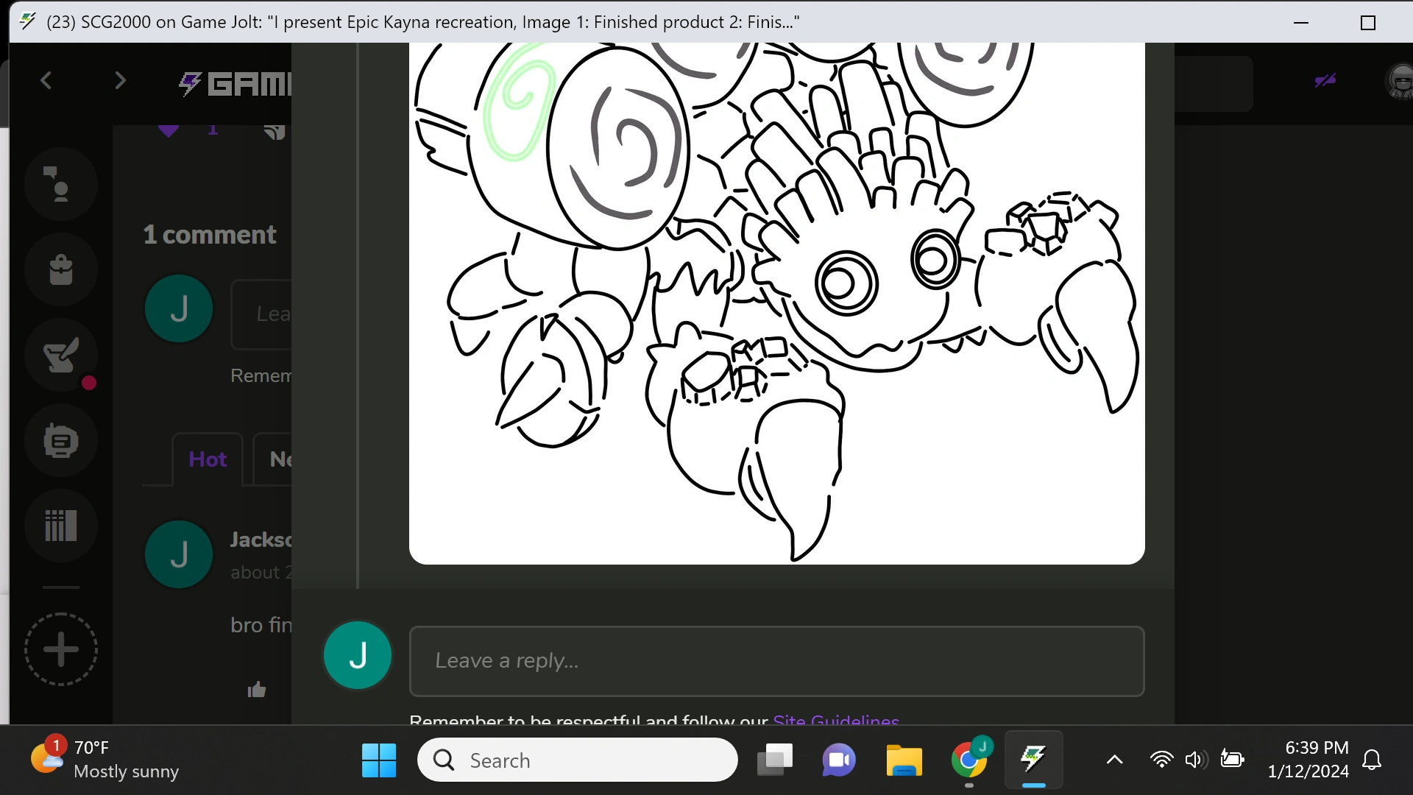Like the comment using the thumbs-up icon
Viewport: 1413px width, 795px height.
[x=256, y=689]
